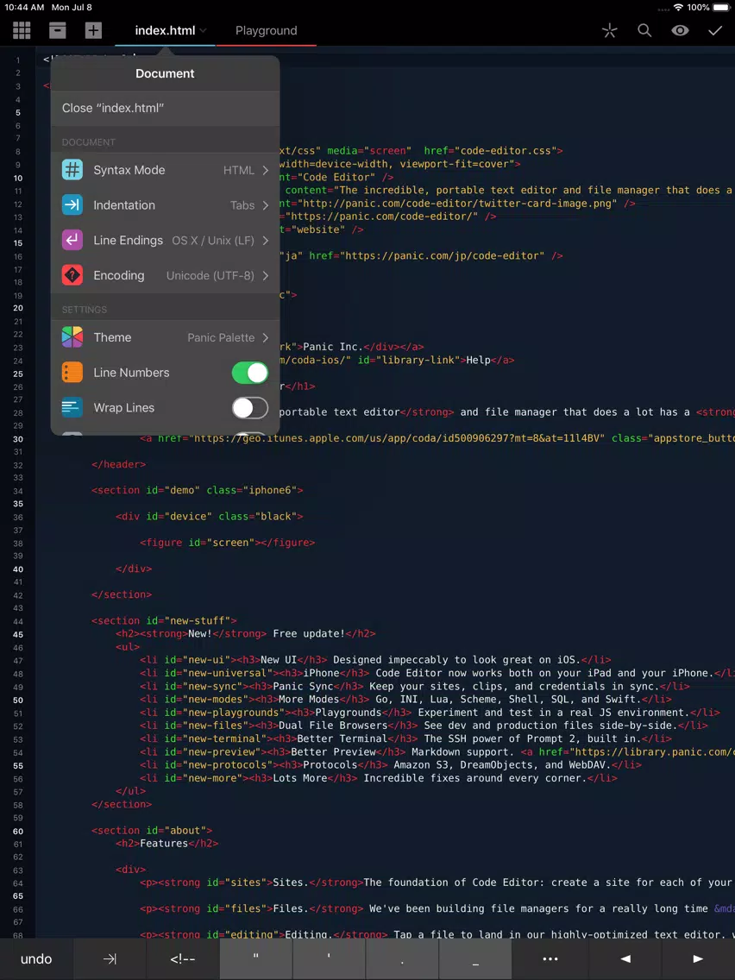Open search with the magnifier icon

click(x=644, y=31)
